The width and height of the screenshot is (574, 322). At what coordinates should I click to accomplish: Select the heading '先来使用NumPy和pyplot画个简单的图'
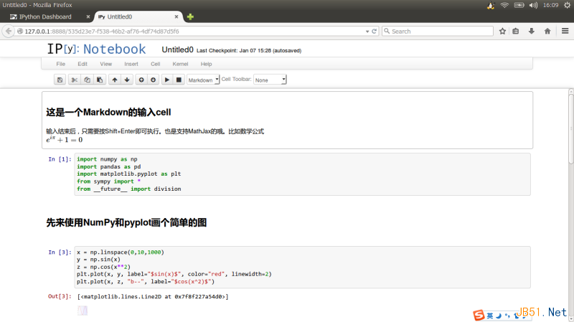(x=126, y=222)
